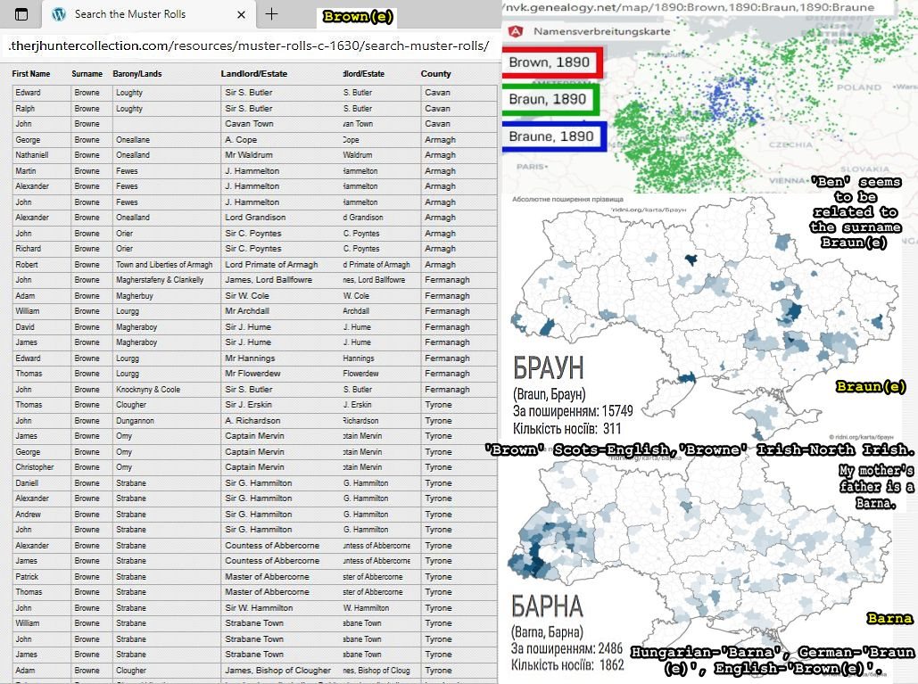The height and width of the screenshot is (684, 918).
Task: Sort by the Surname column header
Action: tap(87, 74)
